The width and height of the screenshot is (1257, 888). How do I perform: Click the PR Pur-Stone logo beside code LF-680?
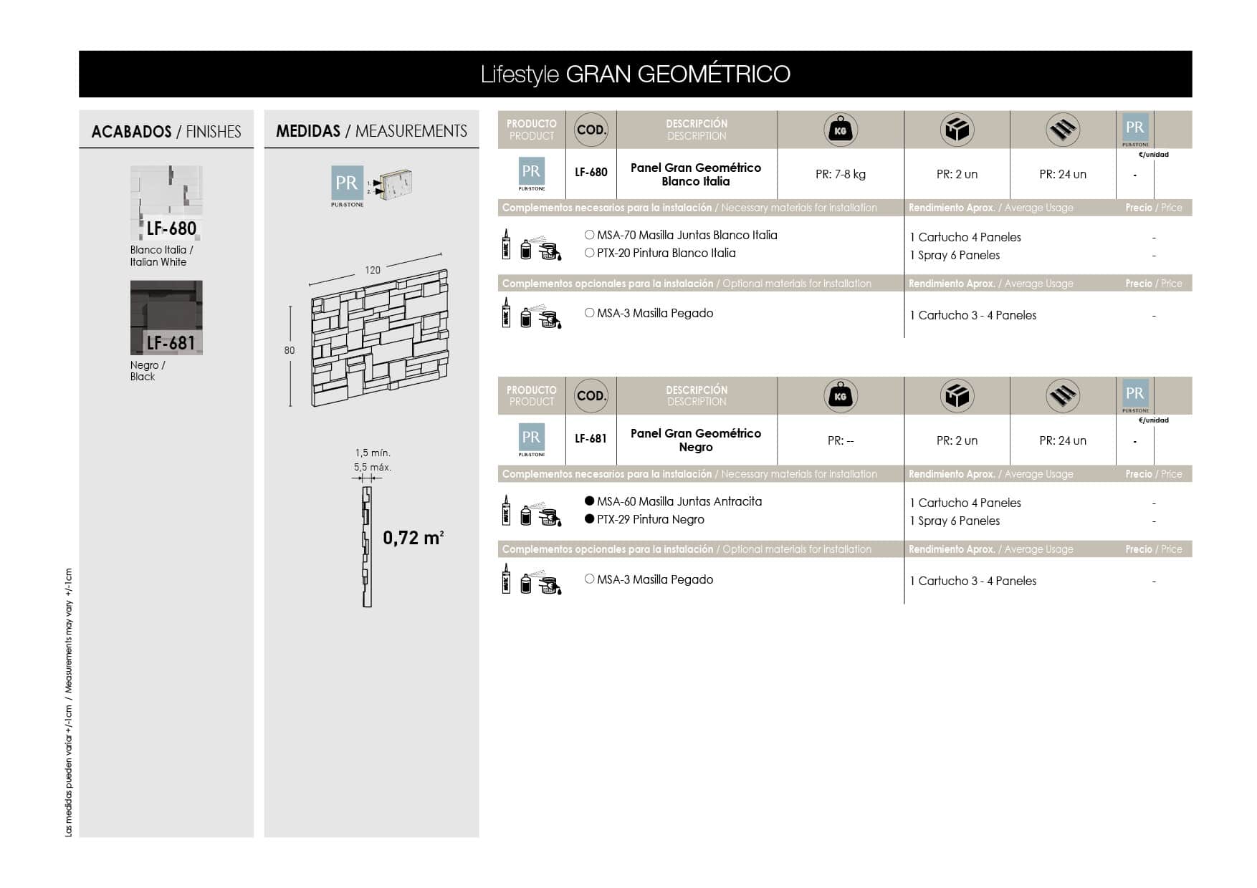coord(532,174)
